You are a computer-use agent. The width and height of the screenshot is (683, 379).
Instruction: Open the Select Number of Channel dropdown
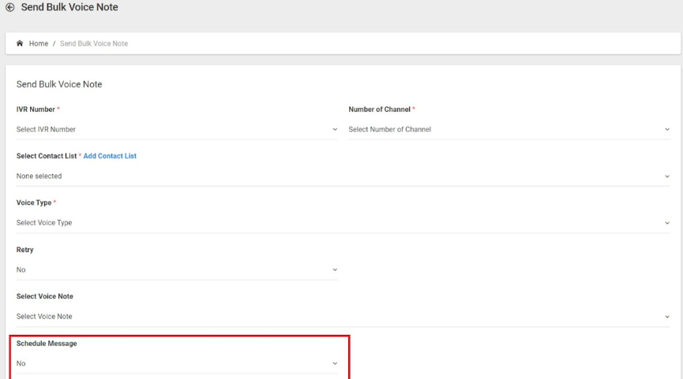508,129
